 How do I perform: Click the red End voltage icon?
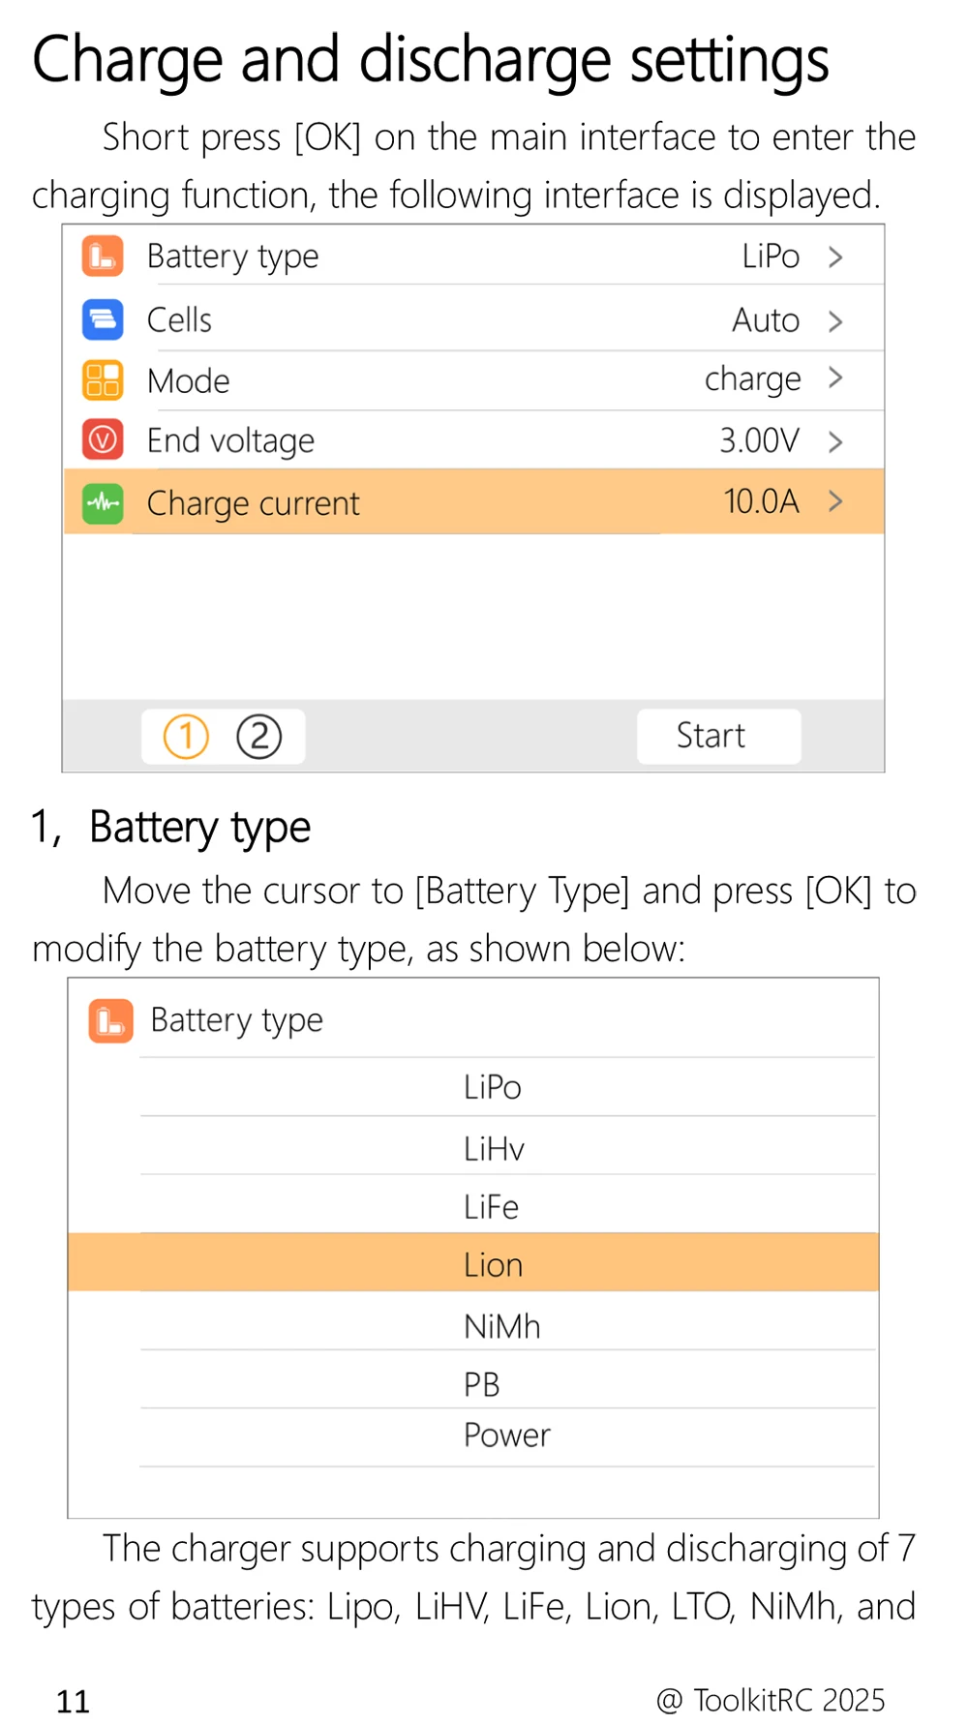[103, 440]
